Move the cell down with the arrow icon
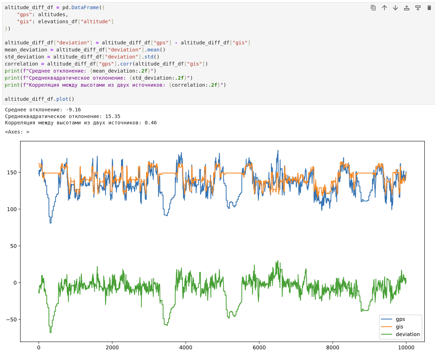This screenshot has height=352, width=435. point(395,8)
